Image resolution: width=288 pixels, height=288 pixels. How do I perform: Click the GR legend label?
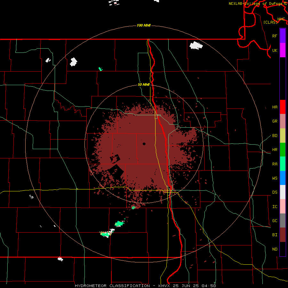[275, 121]
